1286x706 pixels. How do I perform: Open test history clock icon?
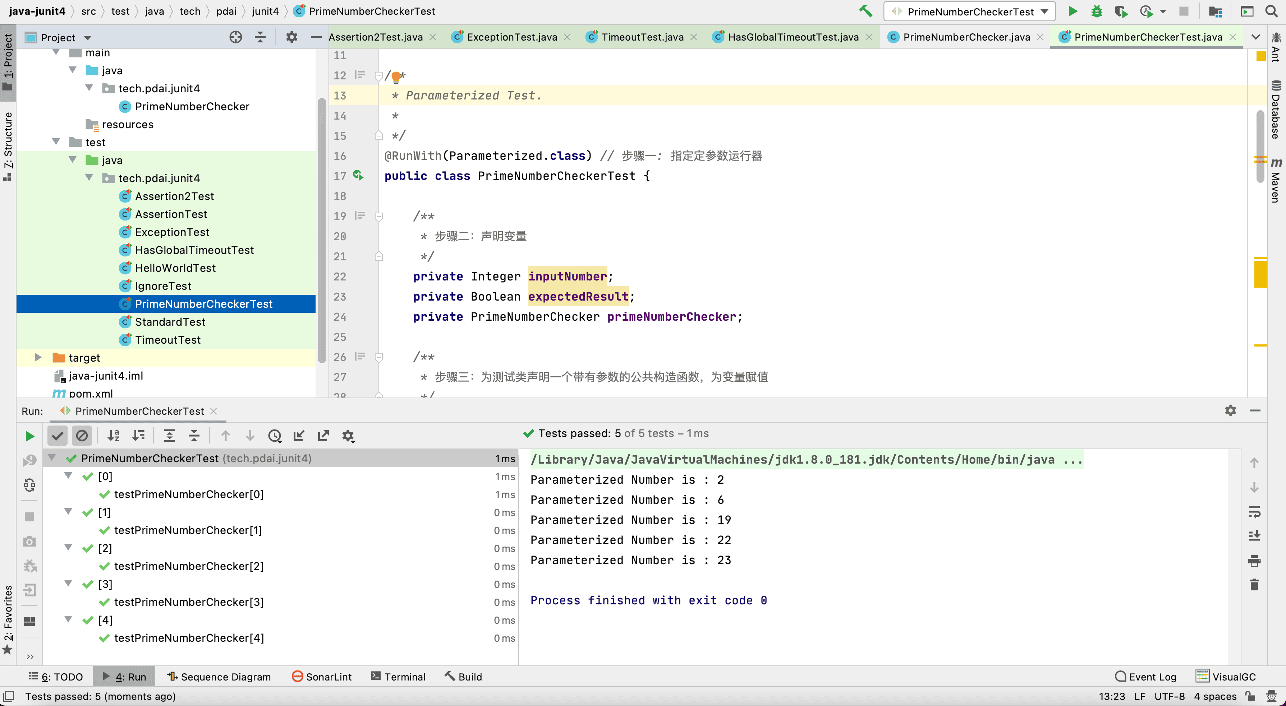[x=275, y=436]
